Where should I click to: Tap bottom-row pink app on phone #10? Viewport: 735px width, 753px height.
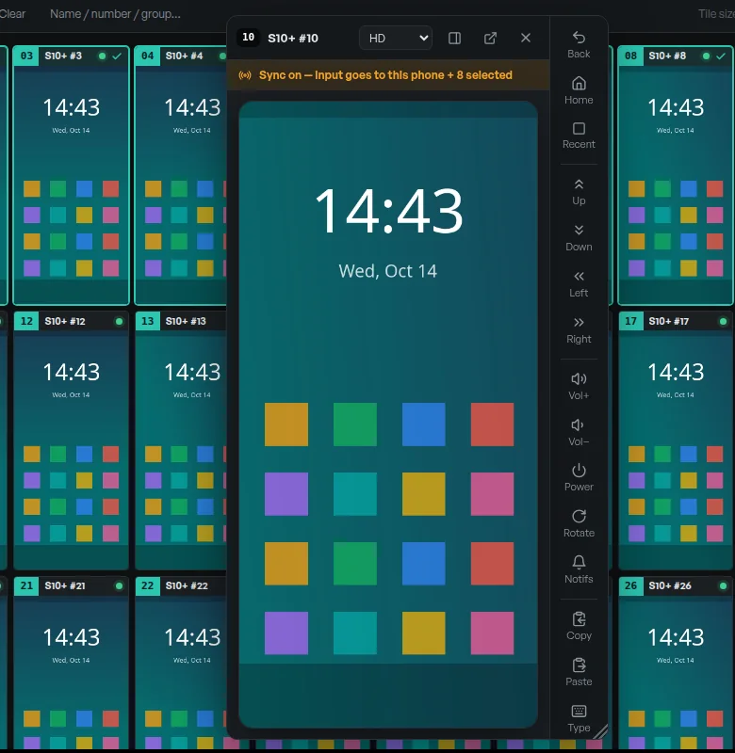492,633
